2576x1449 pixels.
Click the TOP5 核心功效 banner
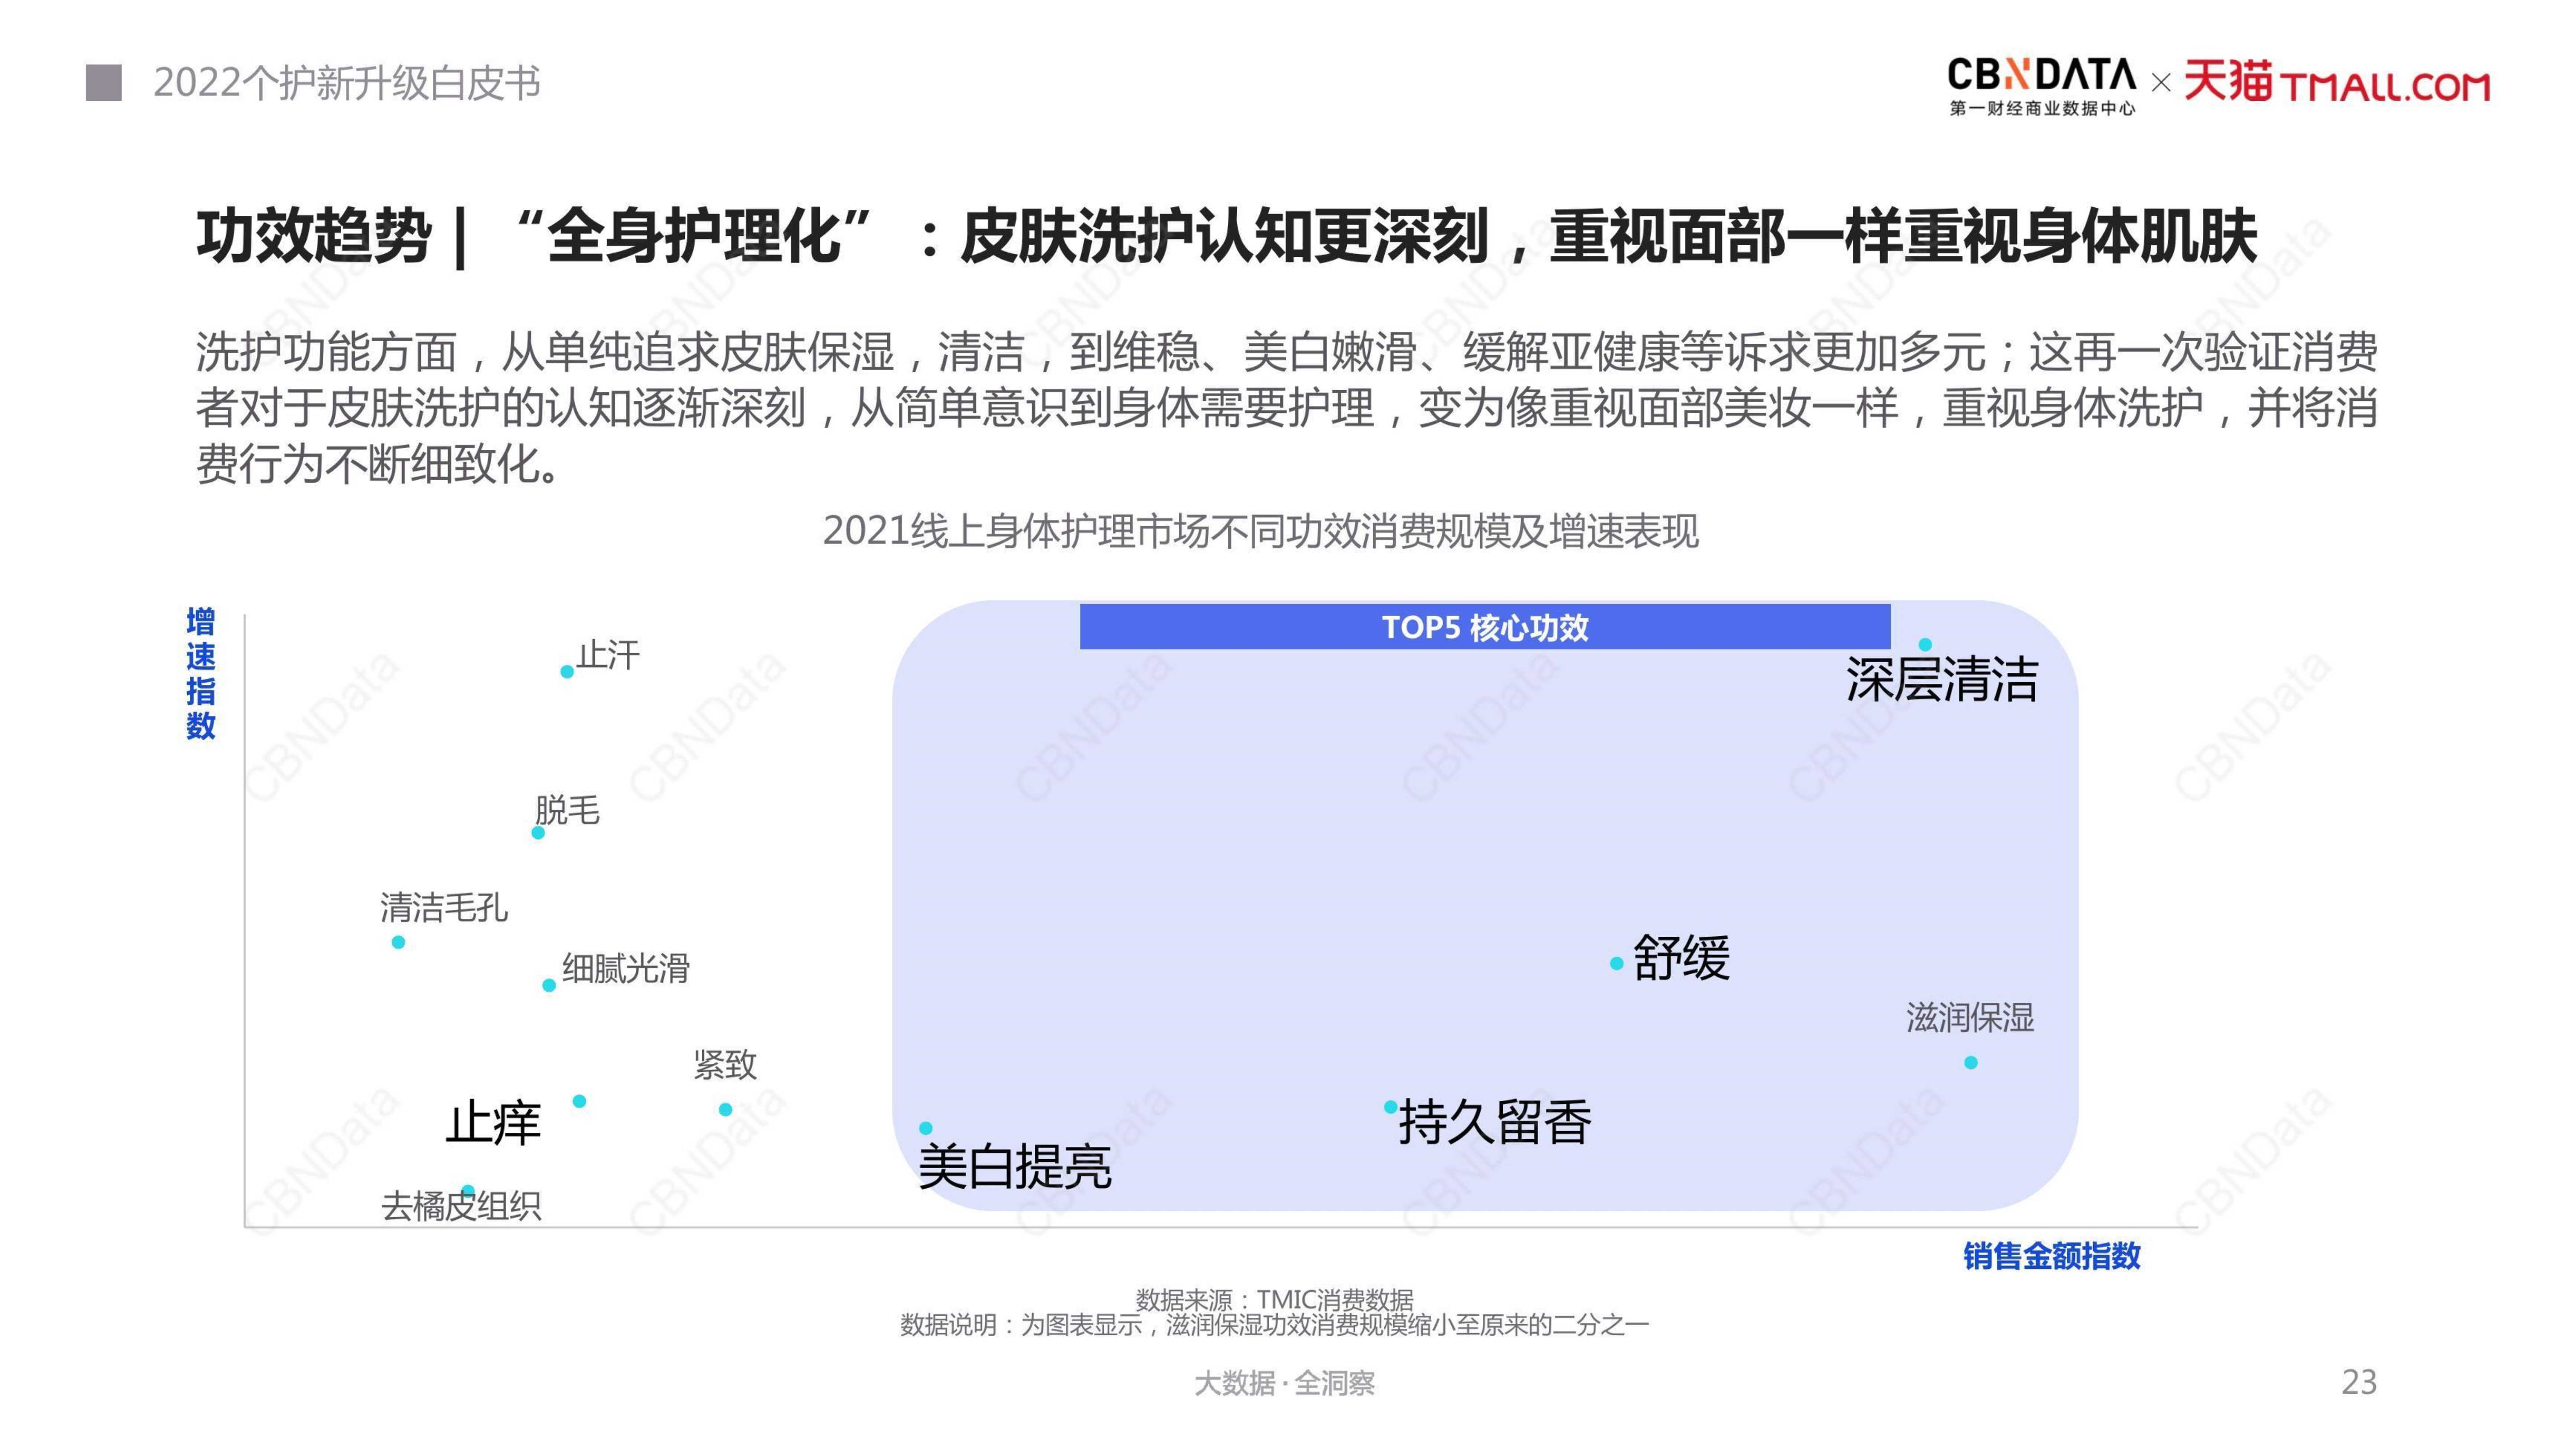pyautogui.click(x=1485, y=627)
